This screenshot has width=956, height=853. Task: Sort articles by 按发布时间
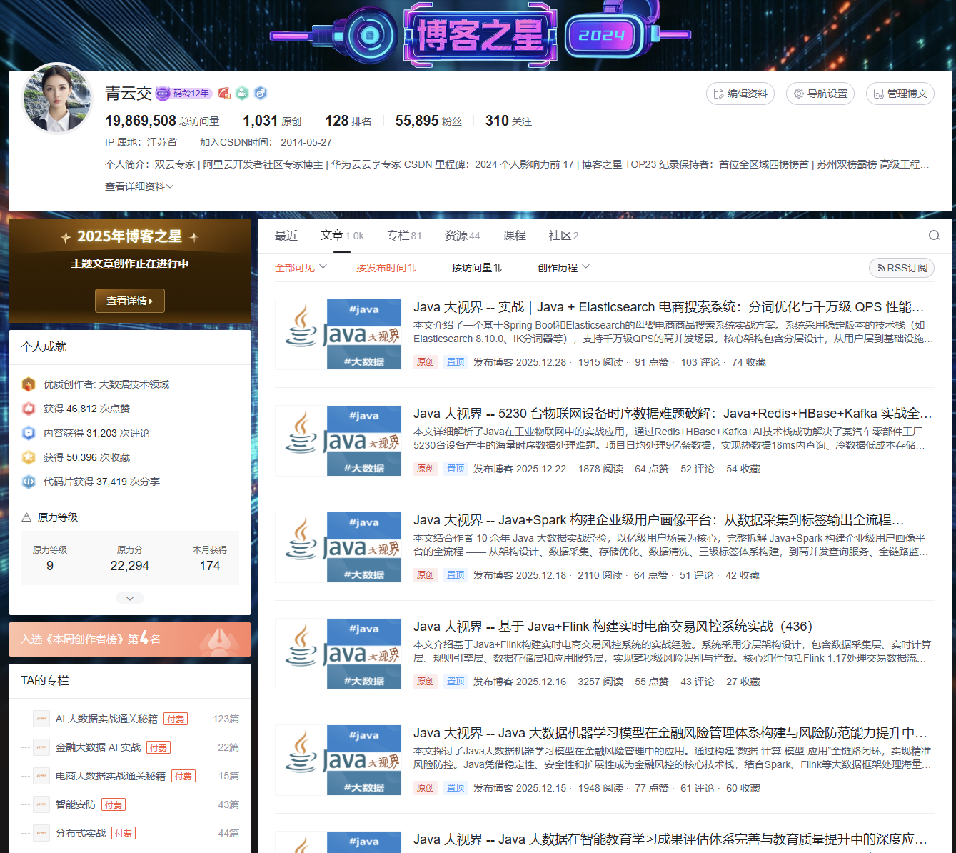(386, 268)
